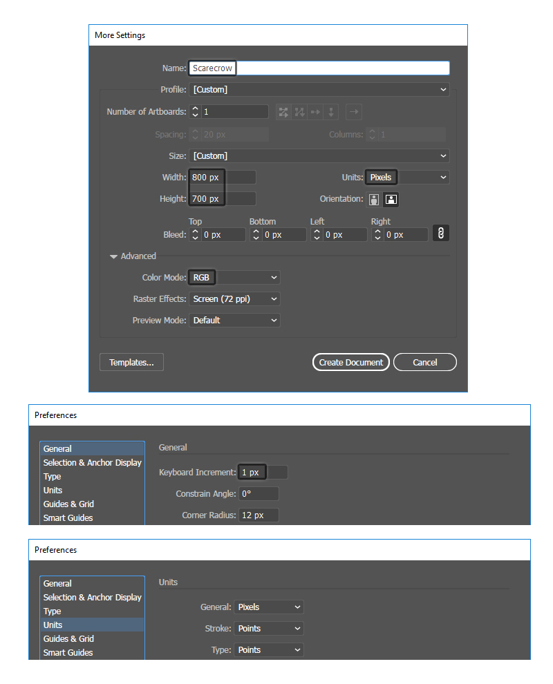Open the Raster Effects dropdown
This screenshot has width=553, height=684.
coord(234,299)
